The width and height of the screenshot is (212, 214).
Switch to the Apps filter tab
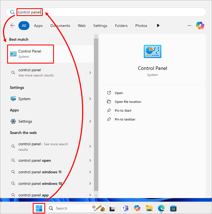(x=38, y=26)
